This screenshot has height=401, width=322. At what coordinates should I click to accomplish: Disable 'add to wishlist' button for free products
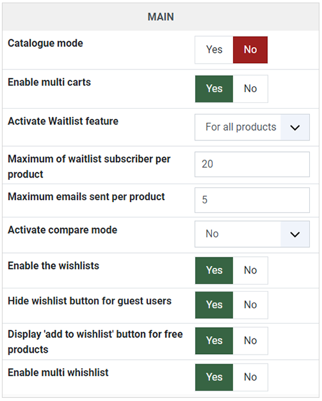click(251, 340)
